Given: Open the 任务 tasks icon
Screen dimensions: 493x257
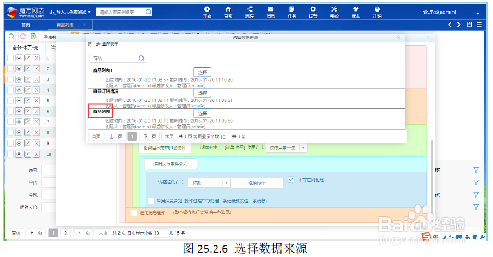Looking at the screenshot, I should click(x=292, y=12).
